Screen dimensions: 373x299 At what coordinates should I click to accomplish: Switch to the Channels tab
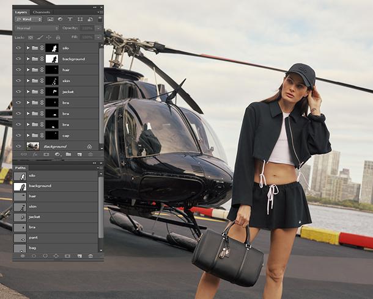[42, 12]
